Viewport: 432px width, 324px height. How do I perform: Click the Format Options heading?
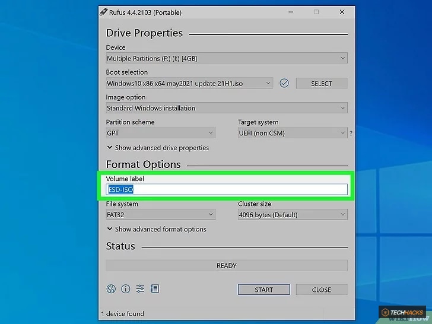[x=143, y=164]
